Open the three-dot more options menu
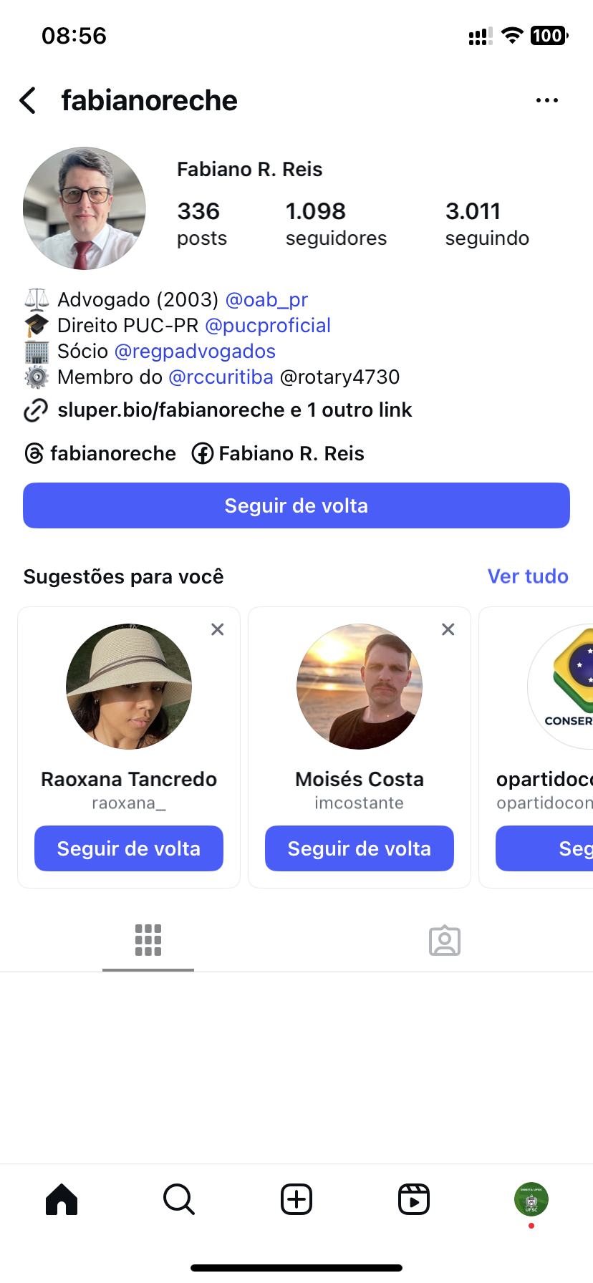The width and height of the screenshot is (593, 1283). click(x=546, y=101)
